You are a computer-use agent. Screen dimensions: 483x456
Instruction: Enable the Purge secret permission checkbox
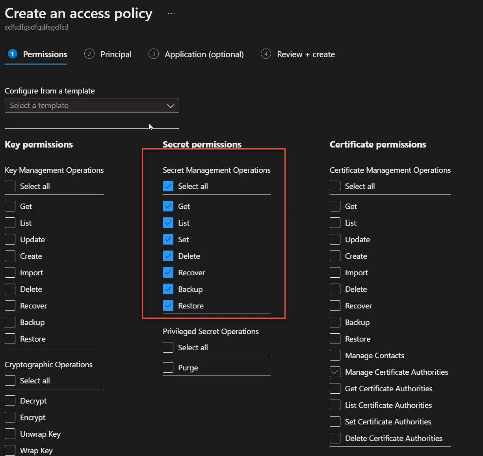(x=168, y=368)
